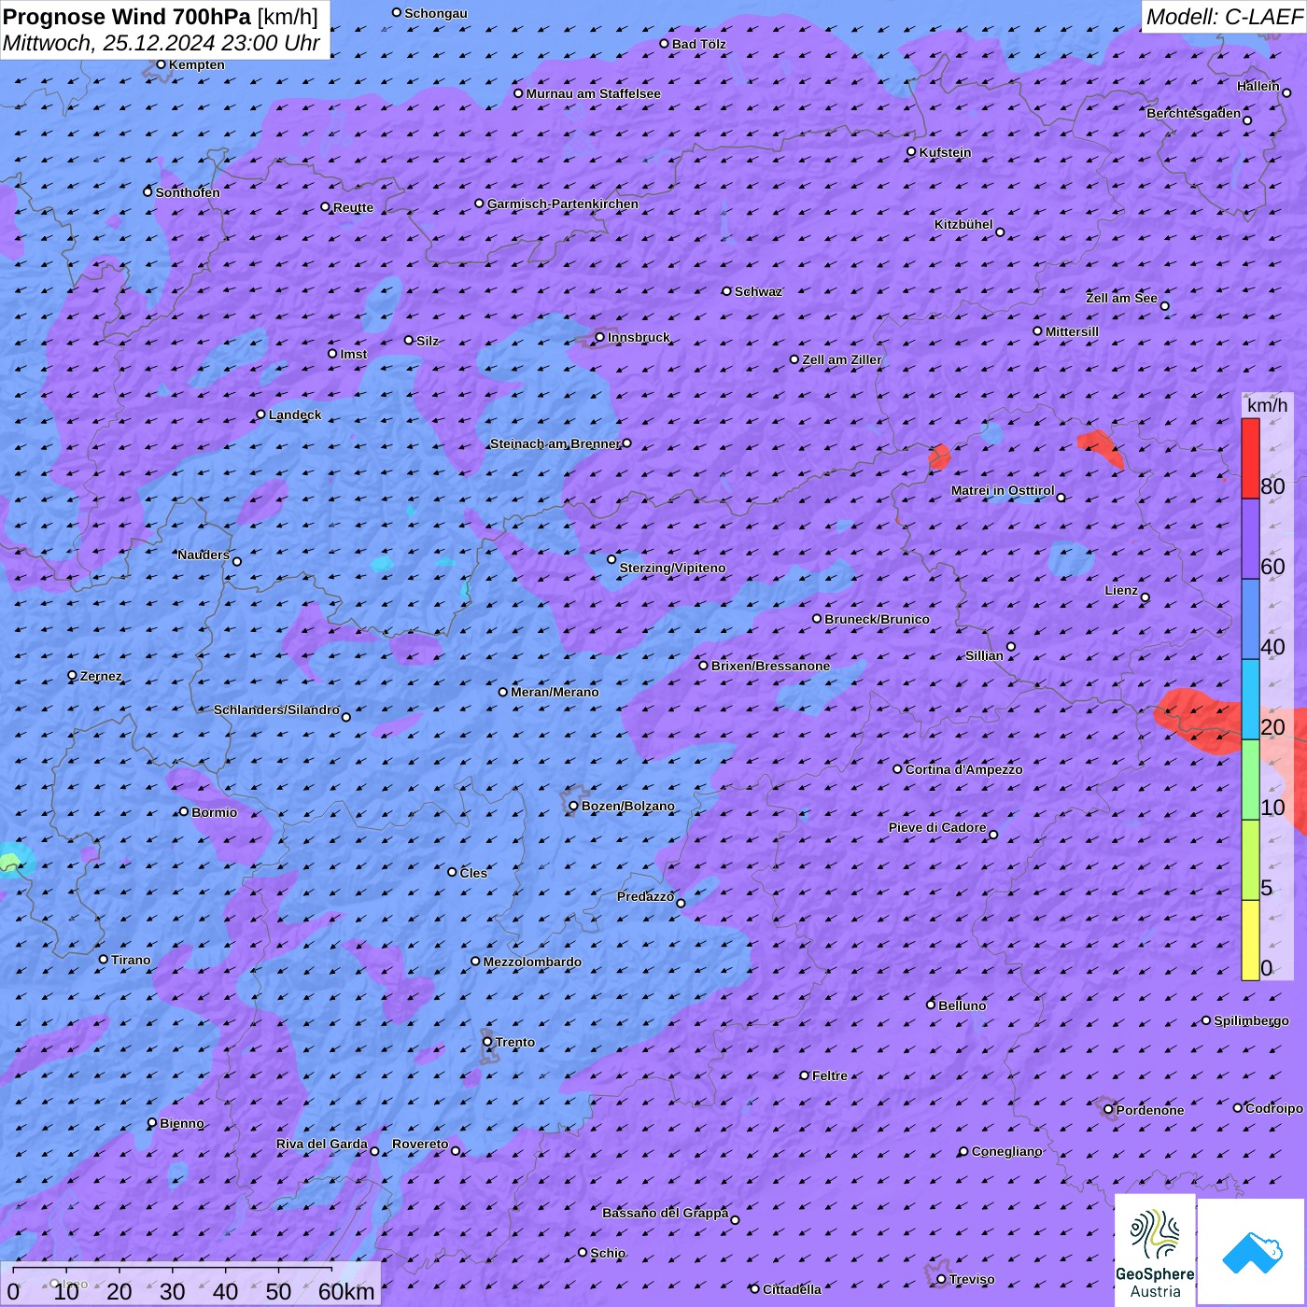Click the 'Mittersill' label
This screenshot has width=1307, height=1307.
tap(1072, 331)
